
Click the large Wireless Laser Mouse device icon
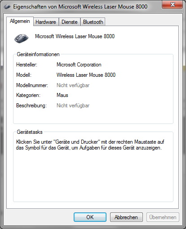click(22, 38)
